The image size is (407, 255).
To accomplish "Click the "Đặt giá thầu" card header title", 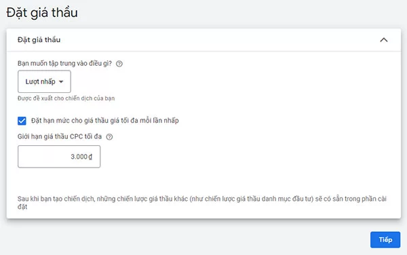I will (x=39, y=40).
